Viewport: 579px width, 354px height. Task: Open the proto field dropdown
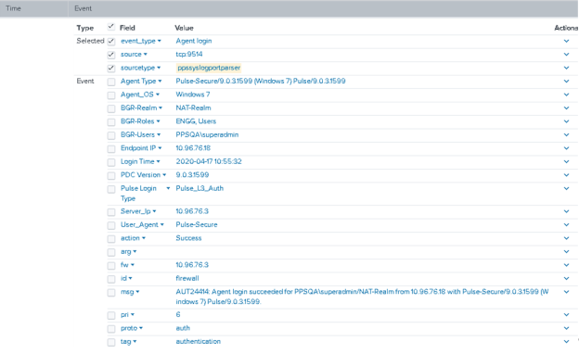[x=141, y=328]
